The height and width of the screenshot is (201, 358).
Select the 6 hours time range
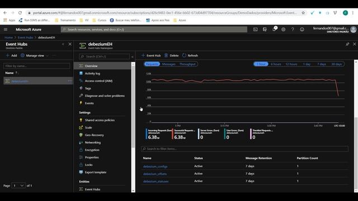click(x=276, y=64)
